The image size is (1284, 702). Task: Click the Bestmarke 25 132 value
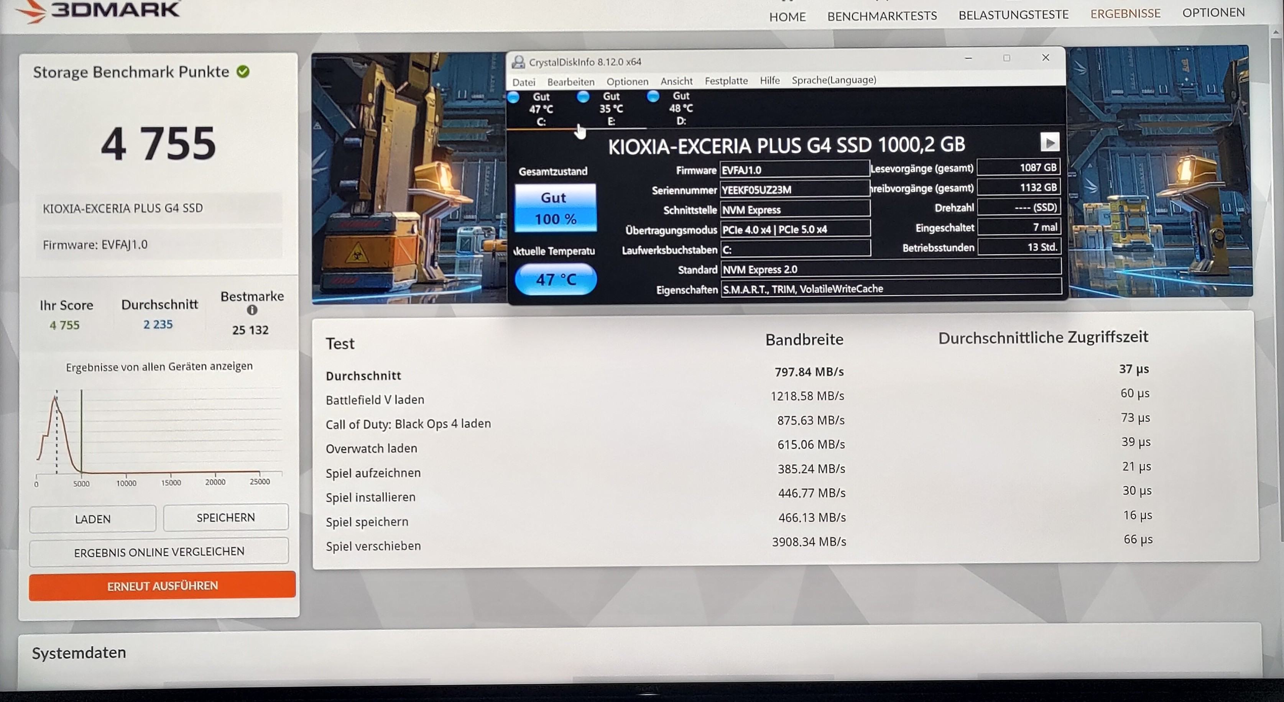(250, 330)
